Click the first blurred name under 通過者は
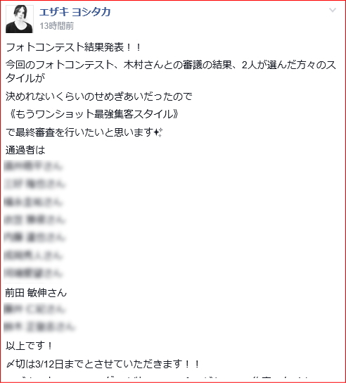Screen dimensions: 346x383 34,166
